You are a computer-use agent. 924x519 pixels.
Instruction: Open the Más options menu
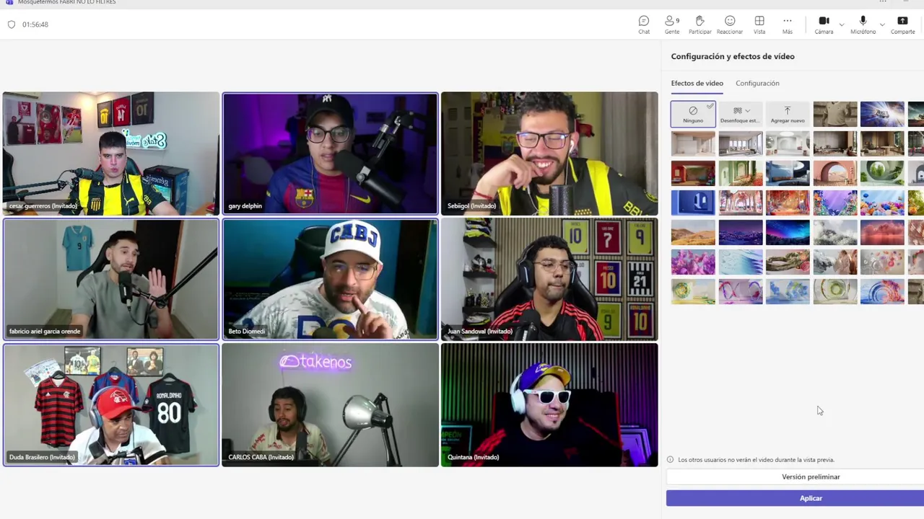[787, 25]
